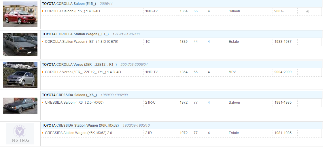This screenshot has width=323, height=147.
Task: Open TOYOTA CRESSIDA Saloon (_X6_) header
Action: click(69, 95)
